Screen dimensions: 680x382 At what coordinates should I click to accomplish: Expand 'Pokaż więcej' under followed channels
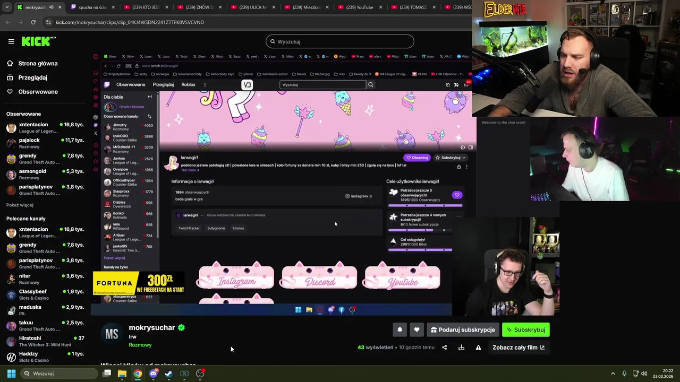(20, 205)
